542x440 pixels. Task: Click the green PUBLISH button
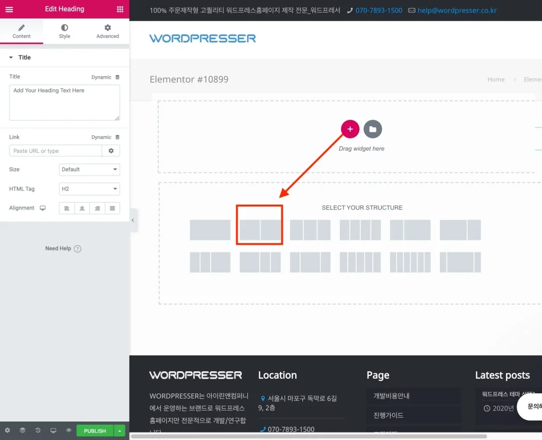tap(95, 430)
